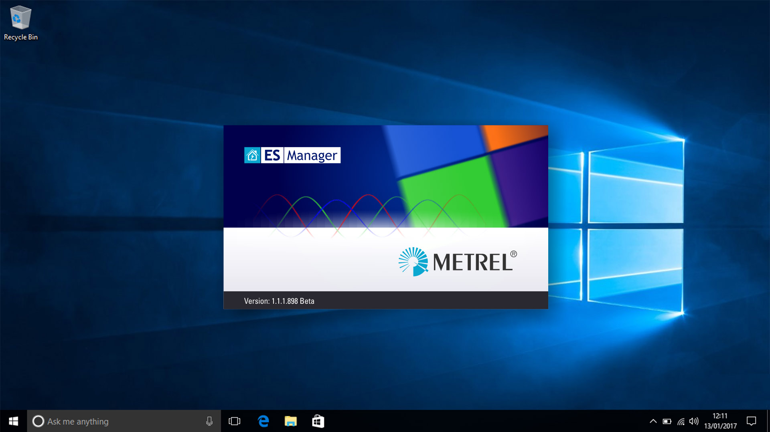Open the clock showing 12:11

point(720,416)
